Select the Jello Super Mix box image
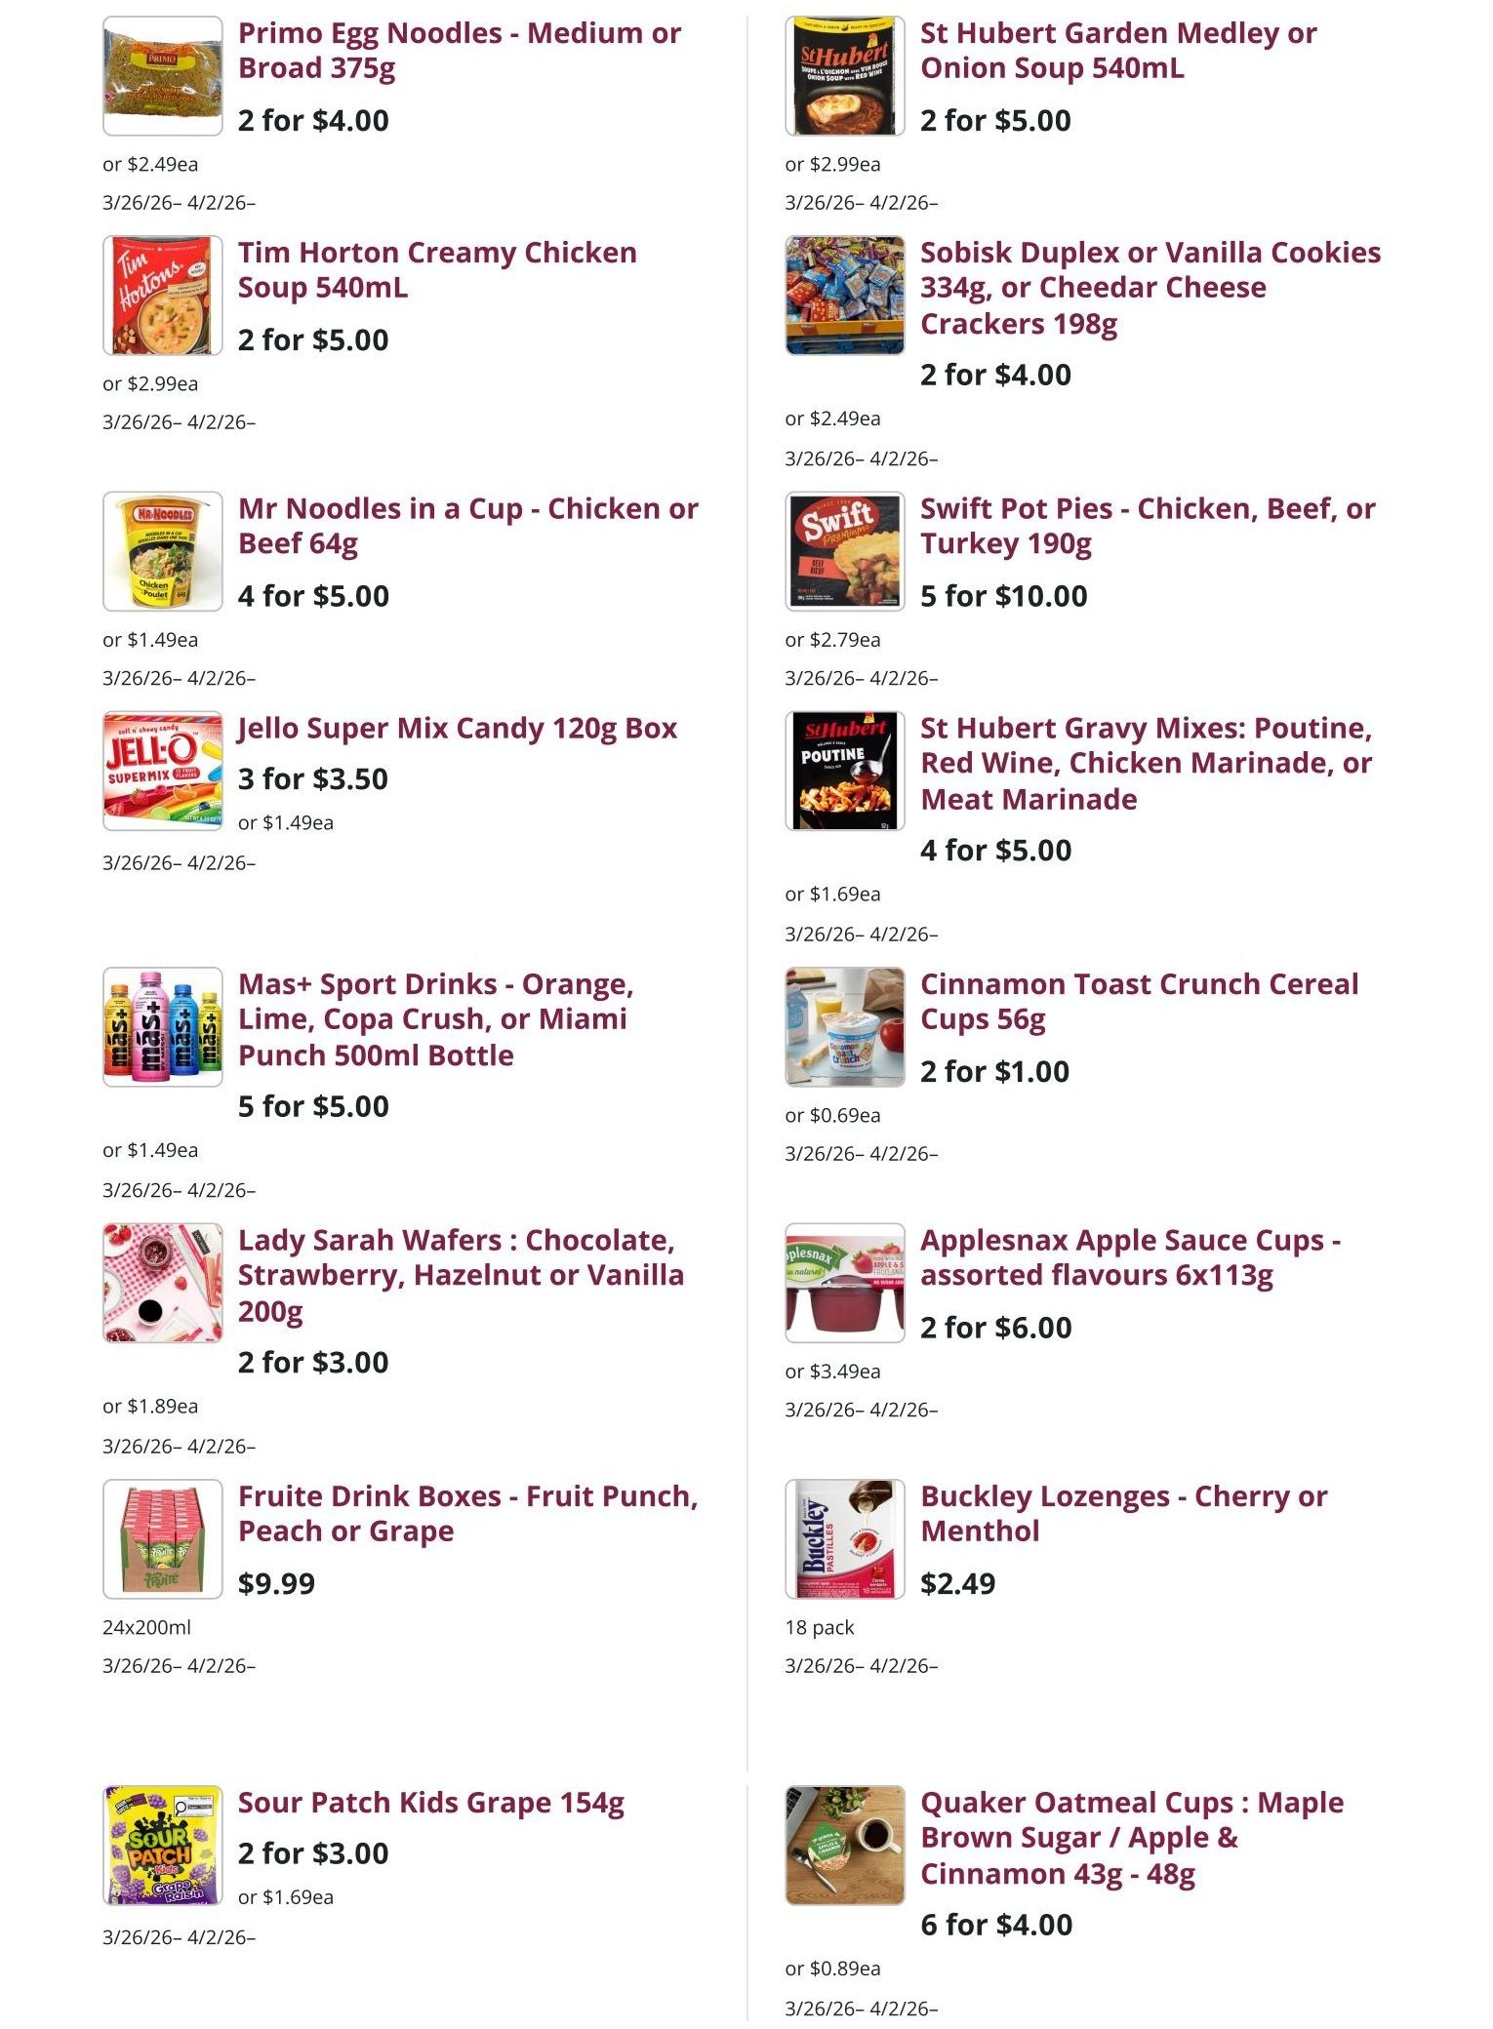Image resolution: width=1493 pixels, height=2029 pixels. tap(162, 771)
